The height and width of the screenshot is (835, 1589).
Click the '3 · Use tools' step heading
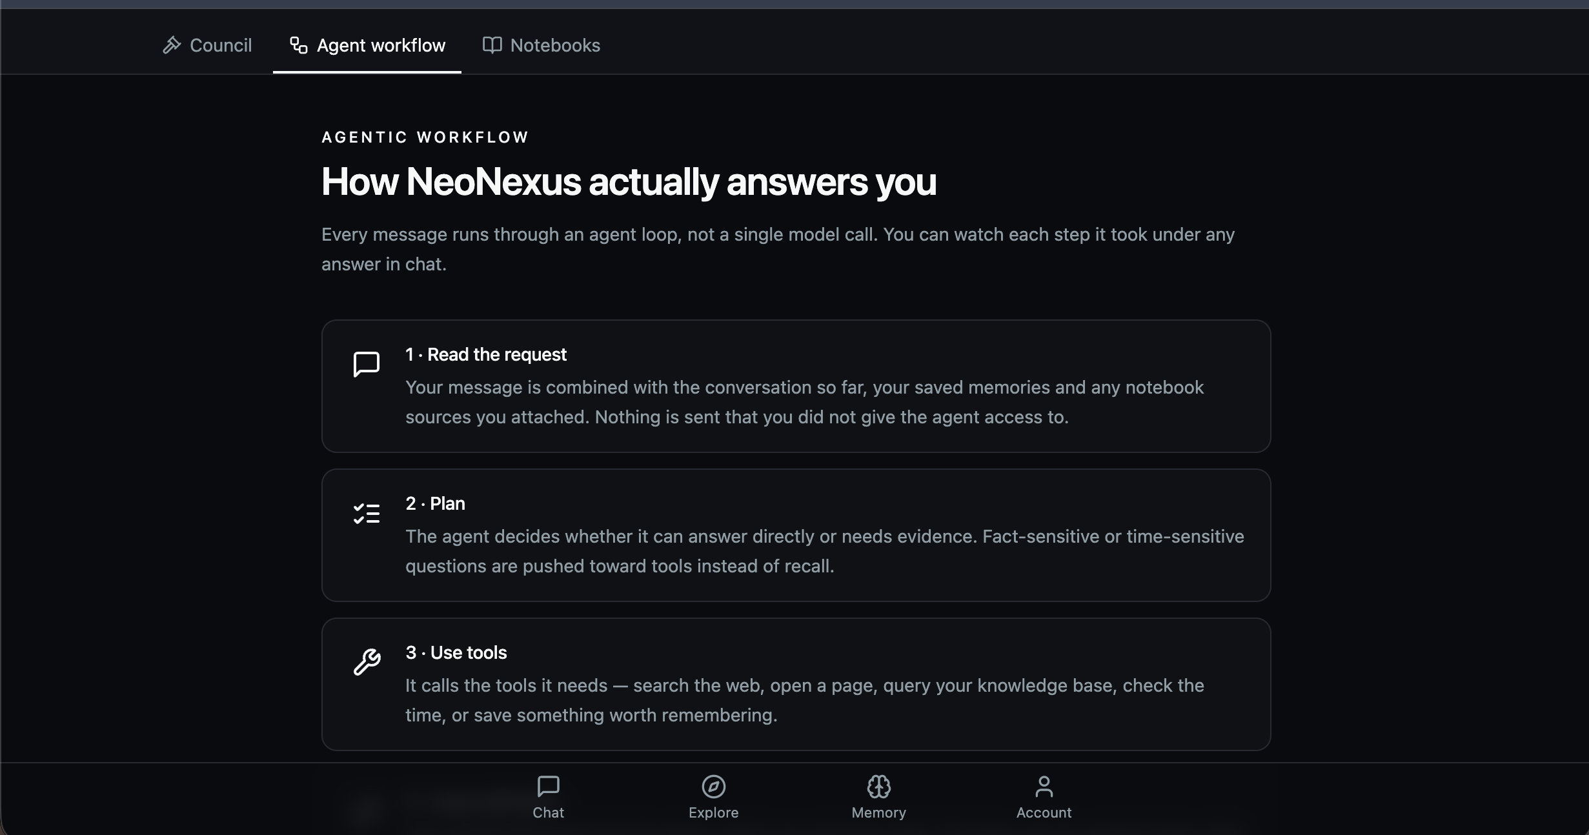(x=456, y=652)
